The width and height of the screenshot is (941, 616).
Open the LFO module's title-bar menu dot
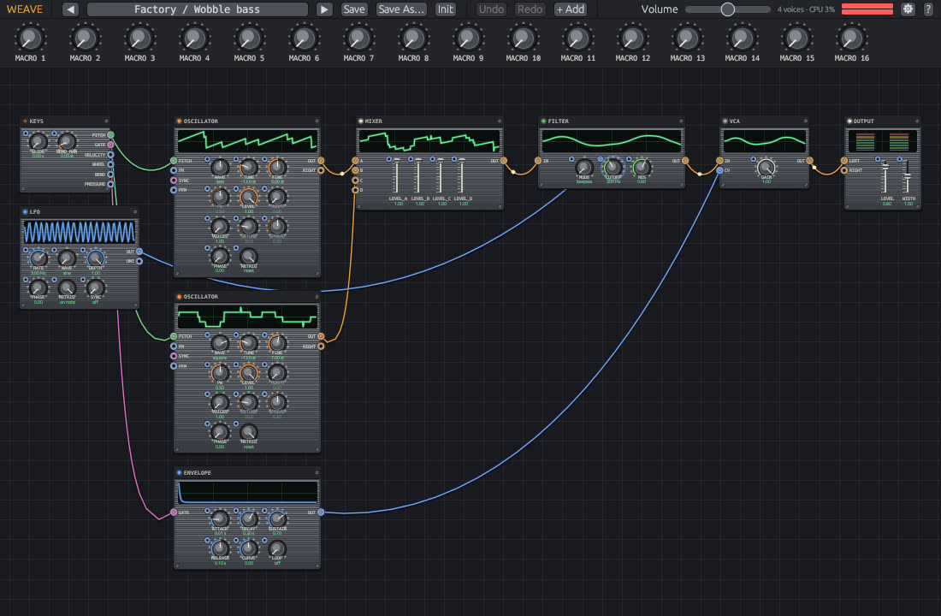(x=135, y=212)
